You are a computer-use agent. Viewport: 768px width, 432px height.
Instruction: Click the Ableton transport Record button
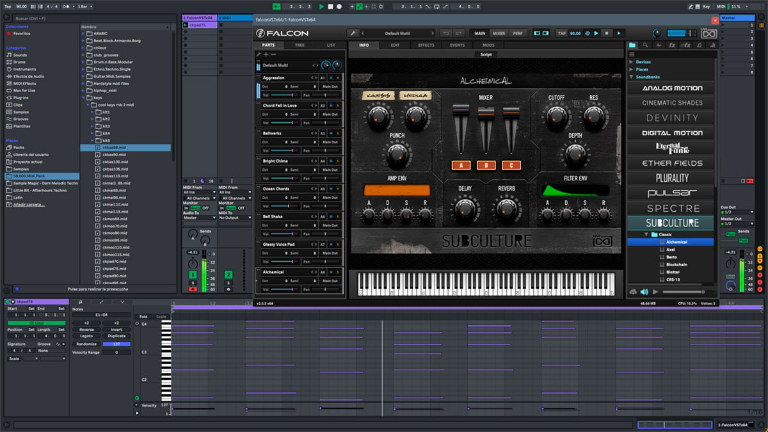[x=339, y=6]
